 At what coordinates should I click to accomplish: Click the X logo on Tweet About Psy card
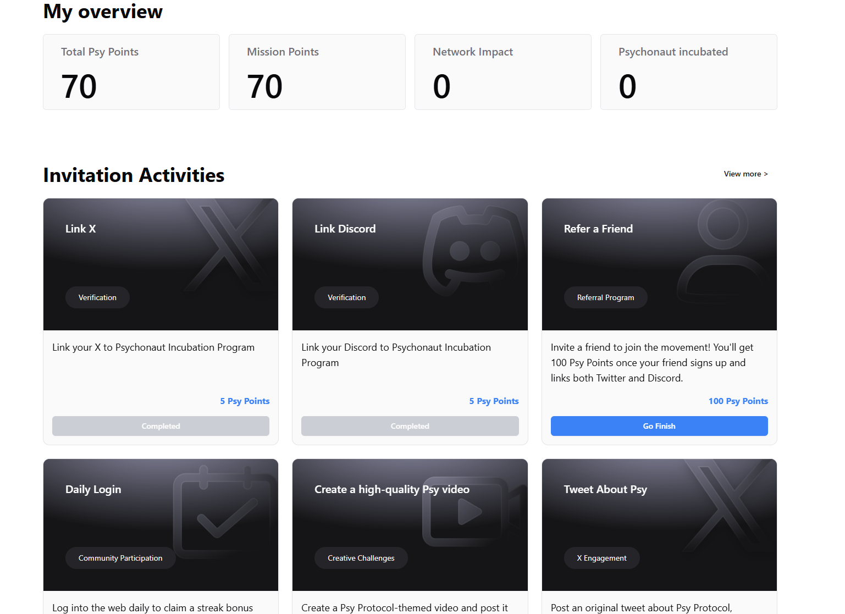point(726,507)
